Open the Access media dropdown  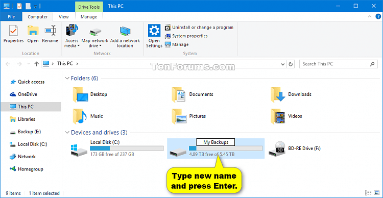[71, 36]
